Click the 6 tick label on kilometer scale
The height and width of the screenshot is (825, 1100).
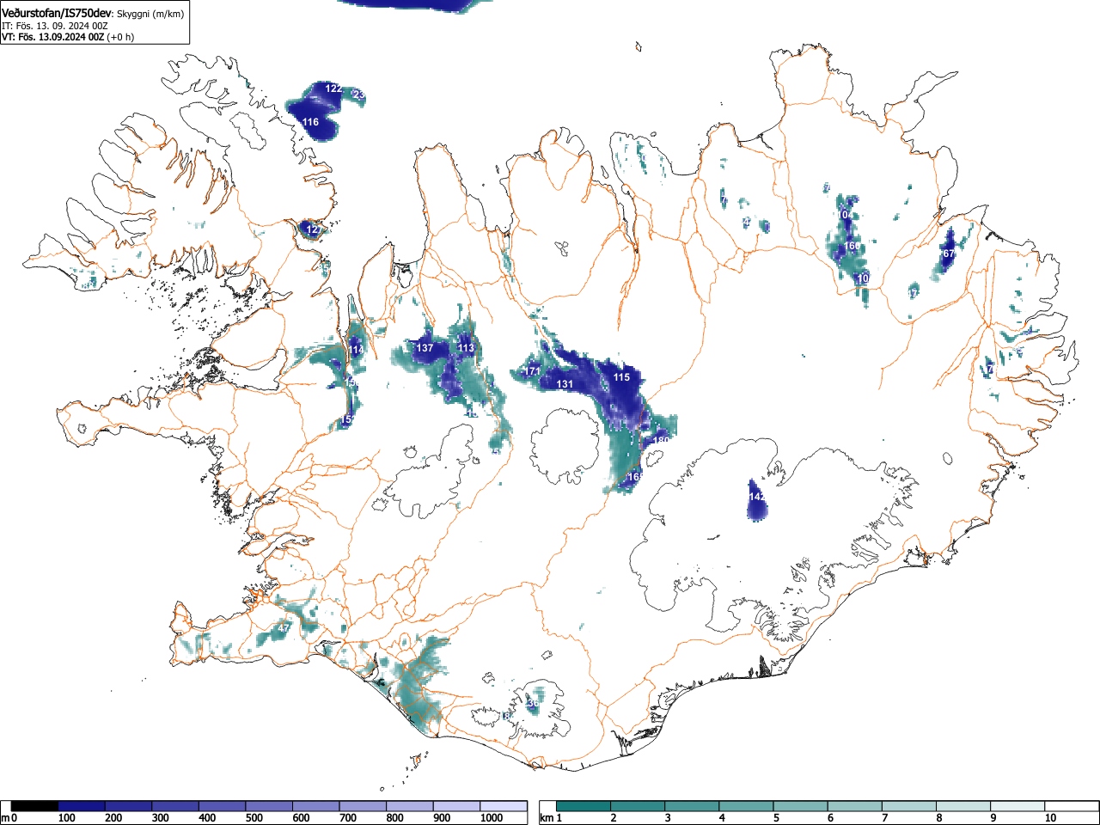coord(830,818)
